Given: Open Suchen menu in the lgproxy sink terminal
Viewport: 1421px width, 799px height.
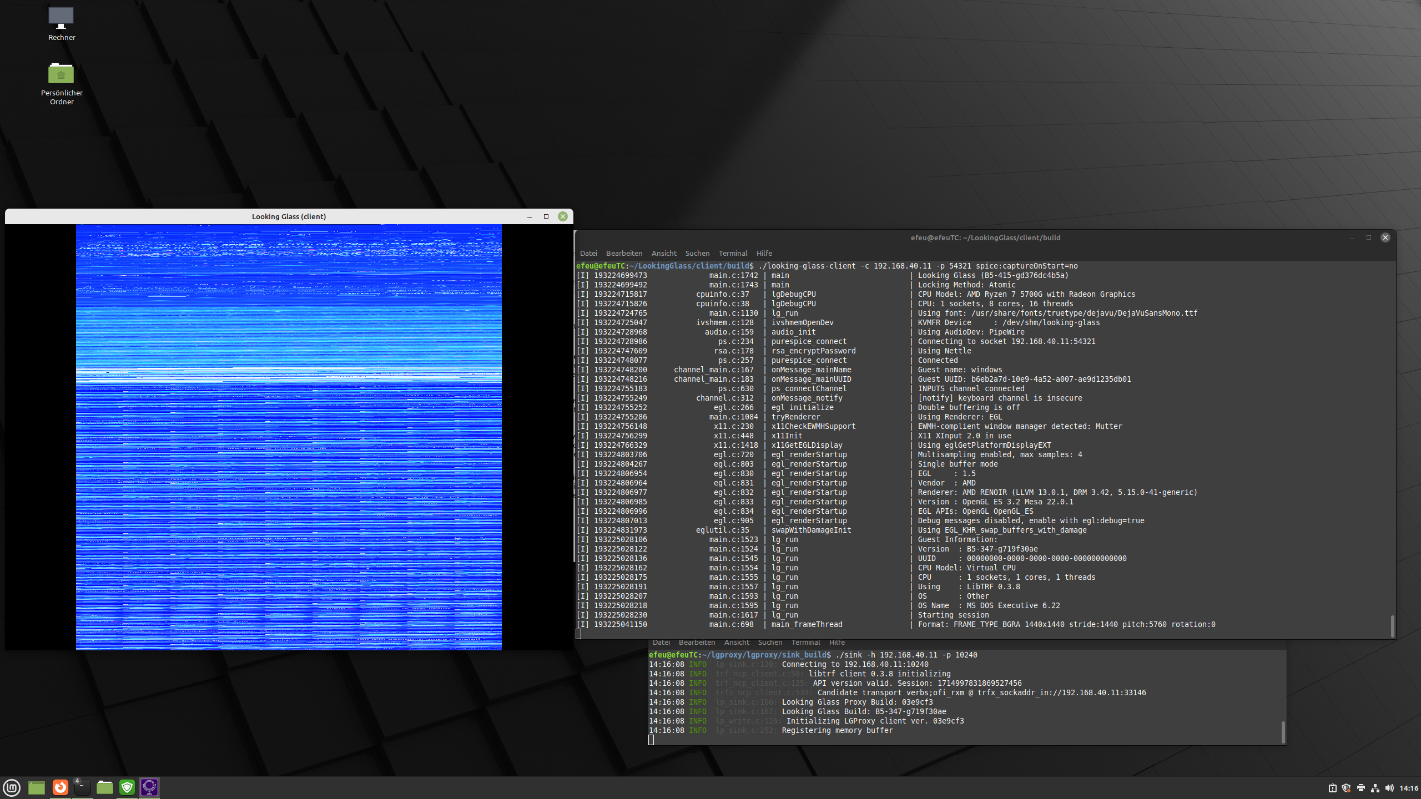Looking at the screenshot, I should [x=770, y=643].
